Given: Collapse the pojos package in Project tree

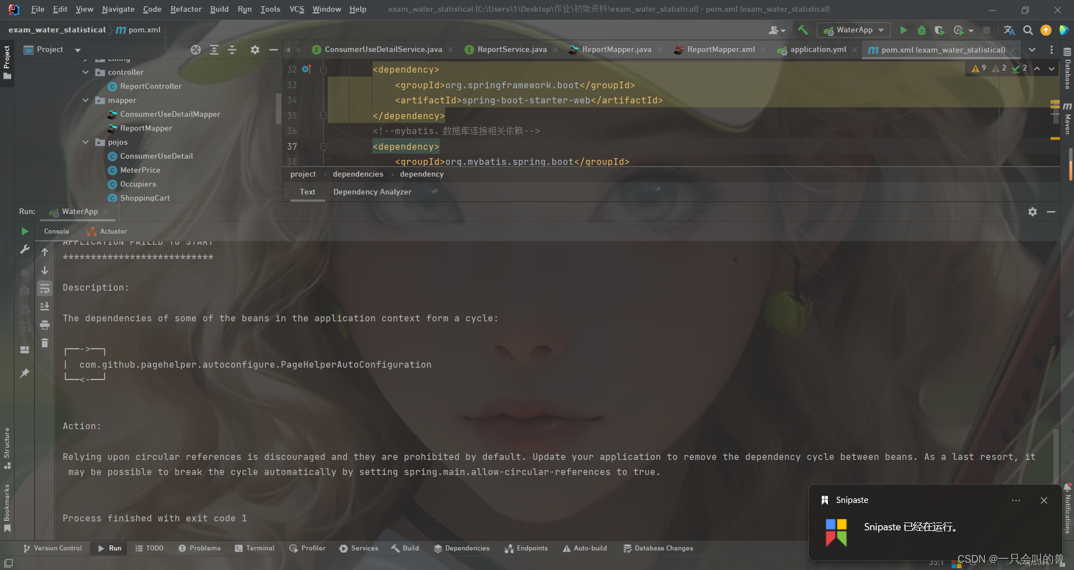Looking at the screenshot, I should (86, 142).
